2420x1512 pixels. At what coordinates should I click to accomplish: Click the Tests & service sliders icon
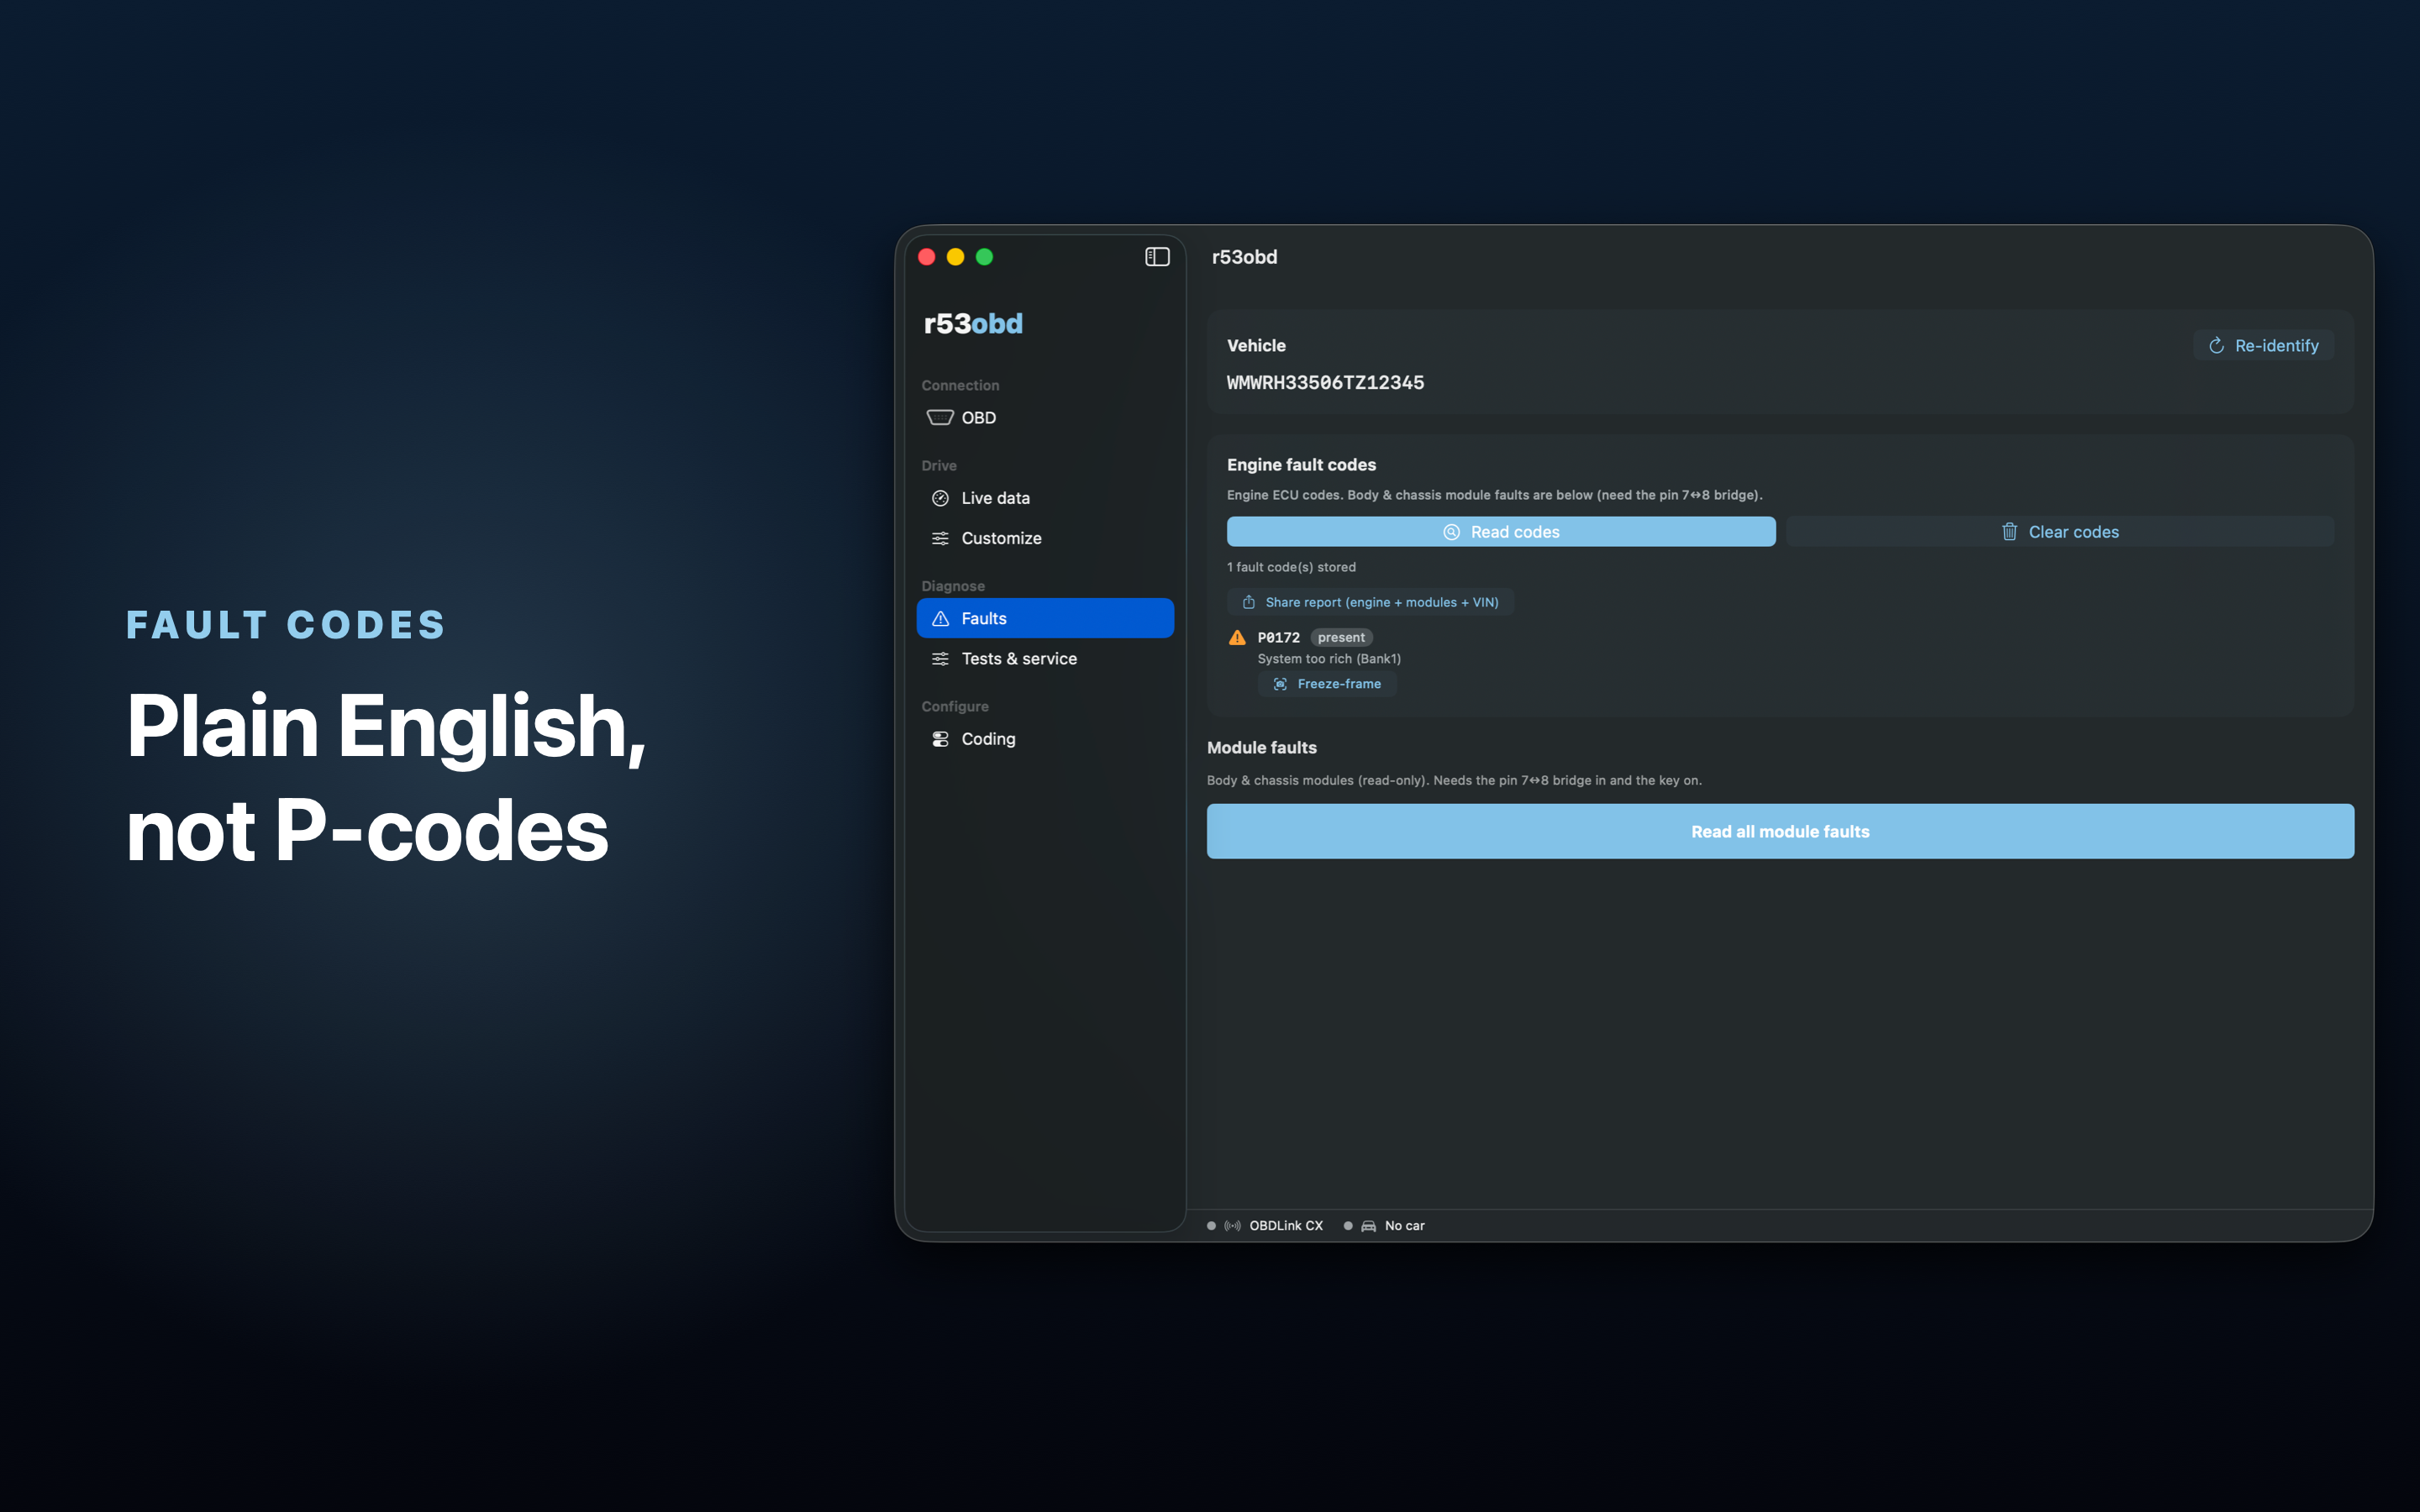click(940, 658)
